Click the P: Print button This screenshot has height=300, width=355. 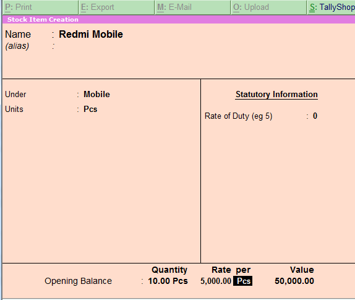(40, 7)
